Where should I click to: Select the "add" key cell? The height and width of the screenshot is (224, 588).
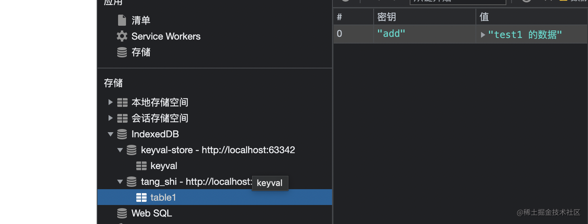pos(425,34)
